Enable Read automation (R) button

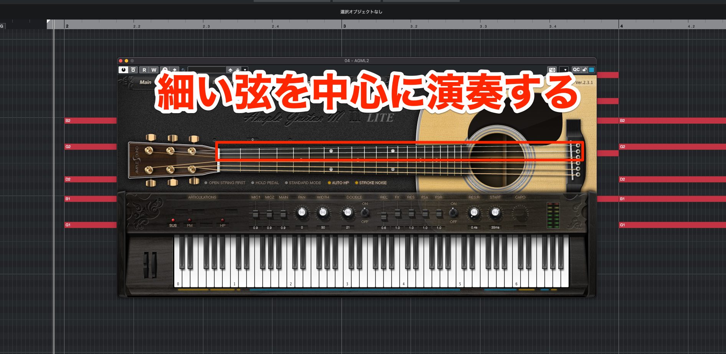[144, 70]
